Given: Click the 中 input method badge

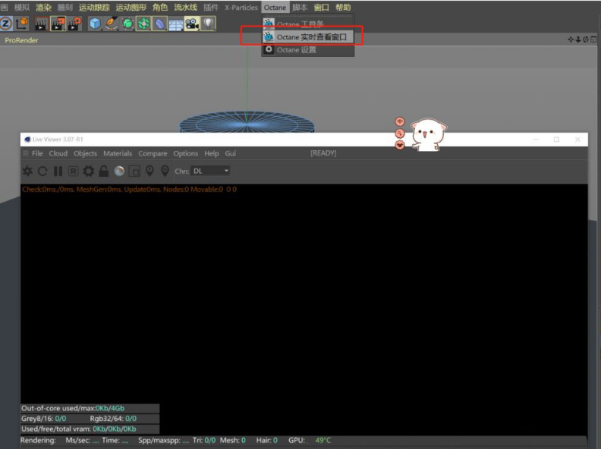Looking at the screenshot, I should [x=400, y=121].
